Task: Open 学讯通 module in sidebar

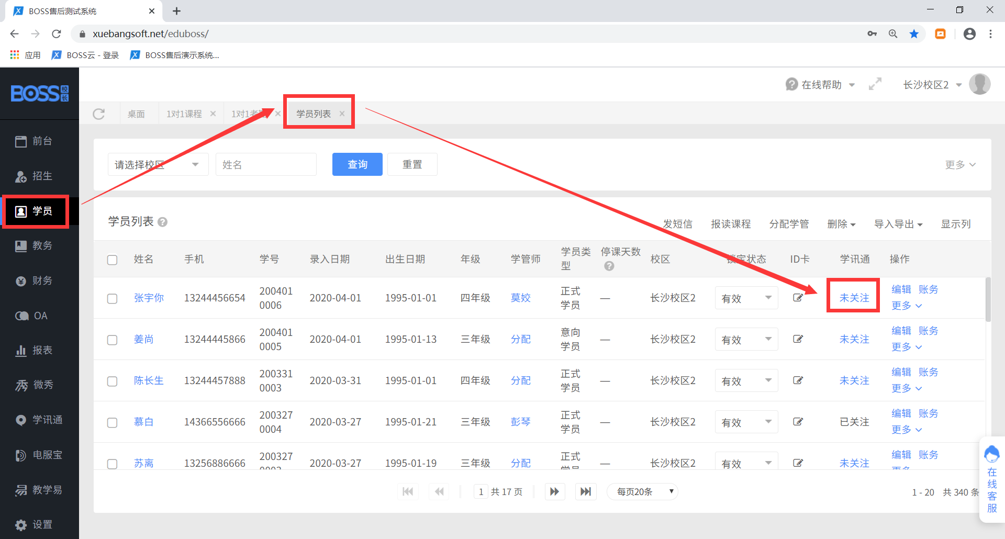Action: pos(39,420)
